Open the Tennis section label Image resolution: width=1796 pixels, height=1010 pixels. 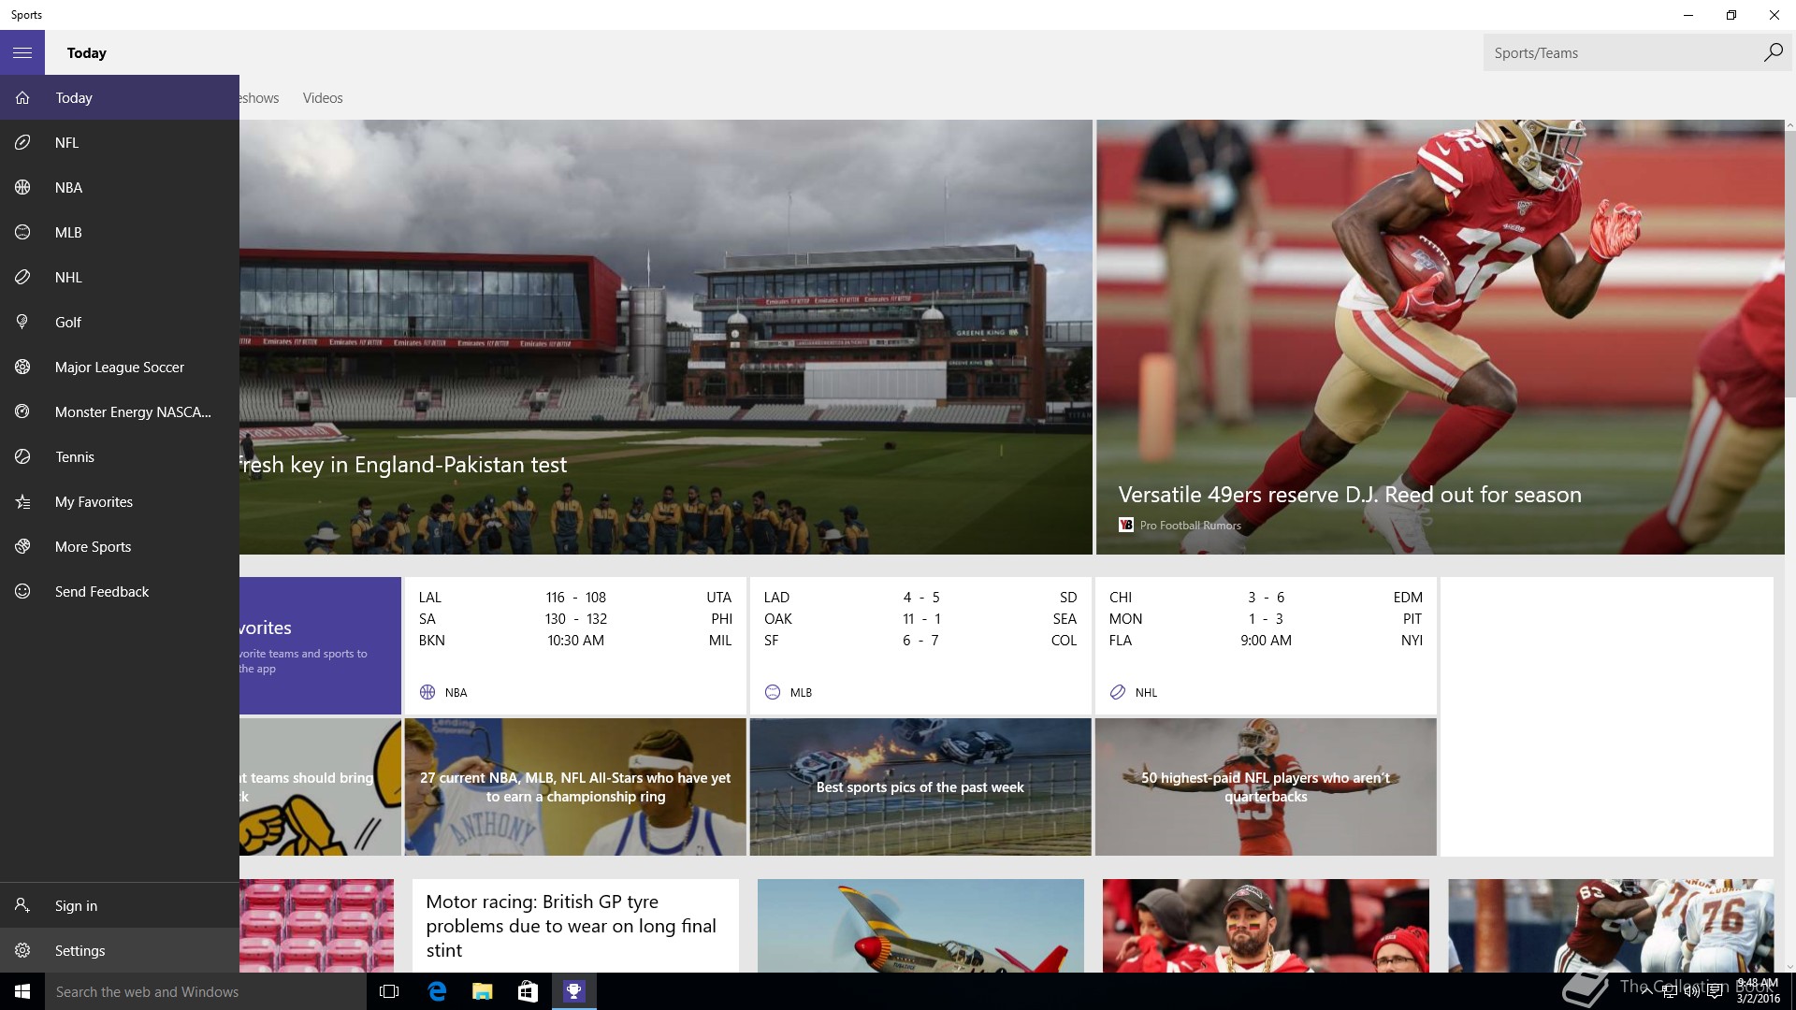tap(75, 456)
